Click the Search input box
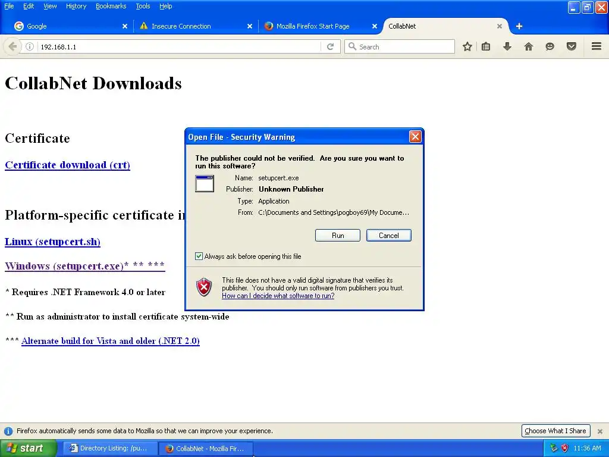The width and height of the screenshot is (609, 457). point(399,46)
